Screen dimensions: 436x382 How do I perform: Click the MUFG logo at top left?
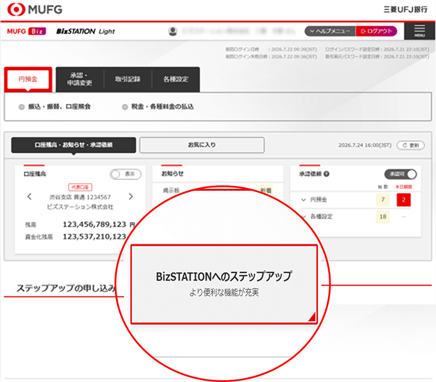(x=35, y=9)
